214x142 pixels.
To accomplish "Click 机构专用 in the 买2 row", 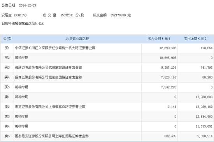I will pyautogui.click(x=21, y=58).
